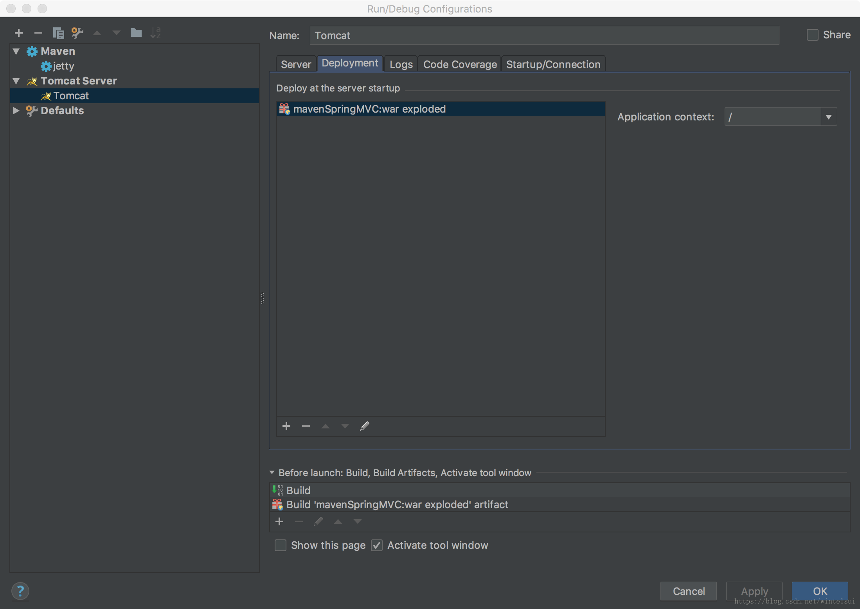Open the help question mark button

click(20, 591)
